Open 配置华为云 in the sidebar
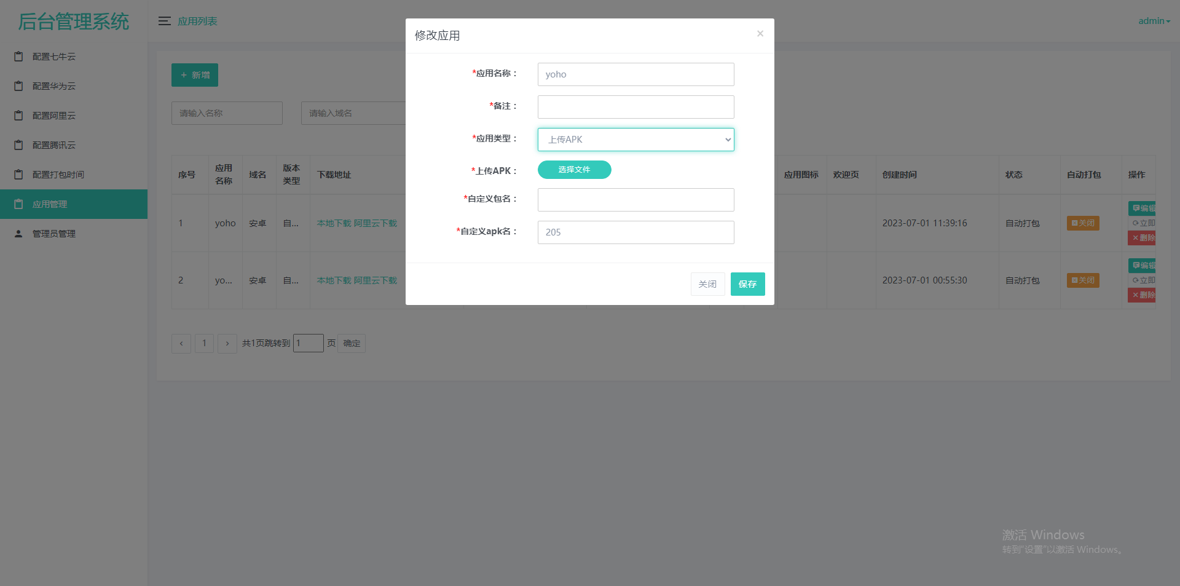The image size is (1180, 586). pos(74,86)
